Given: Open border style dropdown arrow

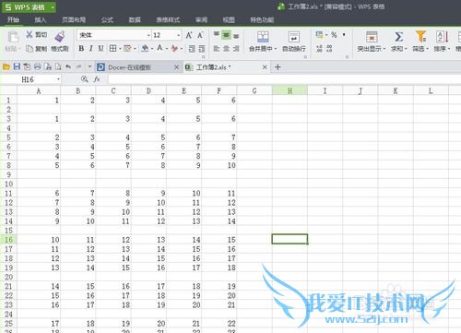Looking at the screenshot, I should [x=120, y=49].
